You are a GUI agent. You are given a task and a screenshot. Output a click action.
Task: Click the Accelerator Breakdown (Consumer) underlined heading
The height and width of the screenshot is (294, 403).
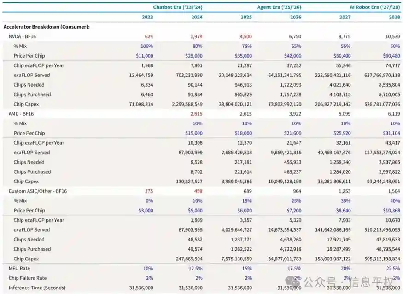coord(47,27)
